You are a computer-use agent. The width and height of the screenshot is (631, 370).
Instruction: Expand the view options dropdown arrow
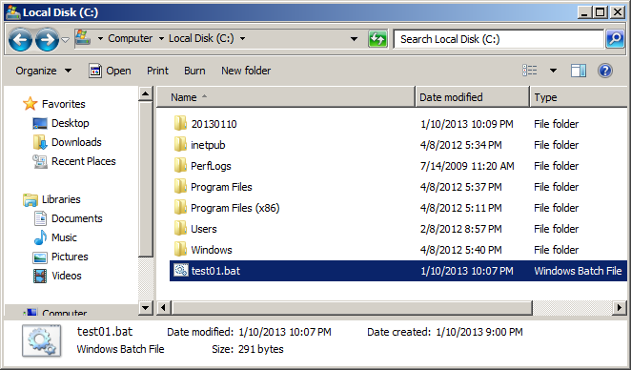click(x=554, y=71)
